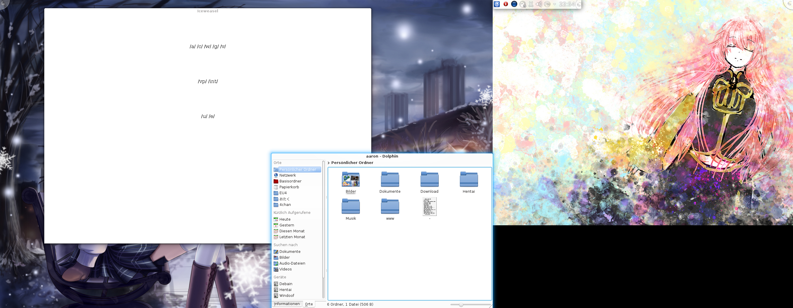Follow the /g/ link in Iceweasel
This screenshot has height=308, width=793.
pos(216,47)
